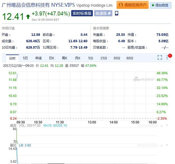Image resolution: width=175 pixels, height=164 pixels.
Task: Select the 60分 sixty-minute tab
Action: [130, 58]
